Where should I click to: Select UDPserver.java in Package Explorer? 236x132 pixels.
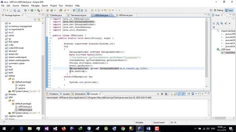click(x=25, y=110)
